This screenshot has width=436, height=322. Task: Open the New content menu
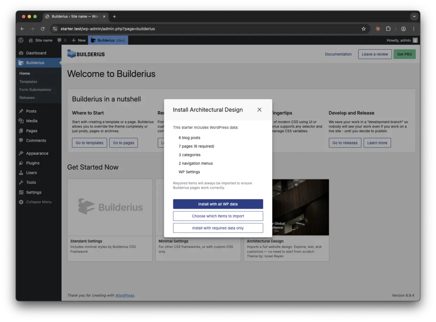click(79, 40)
